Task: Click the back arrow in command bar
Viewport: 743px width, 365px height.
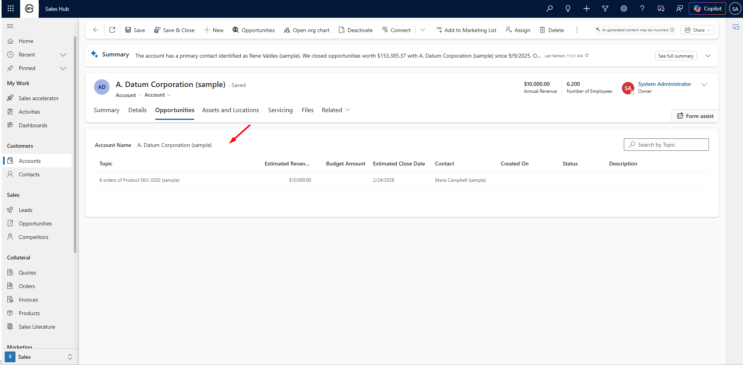Action: point(96,30)
